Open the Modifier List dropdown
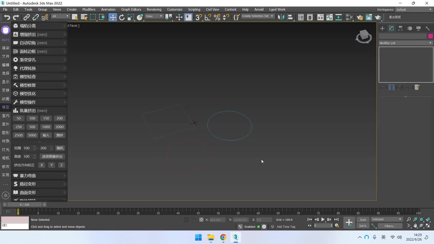The height and width of the screenshot is (244, 434). 406,43
